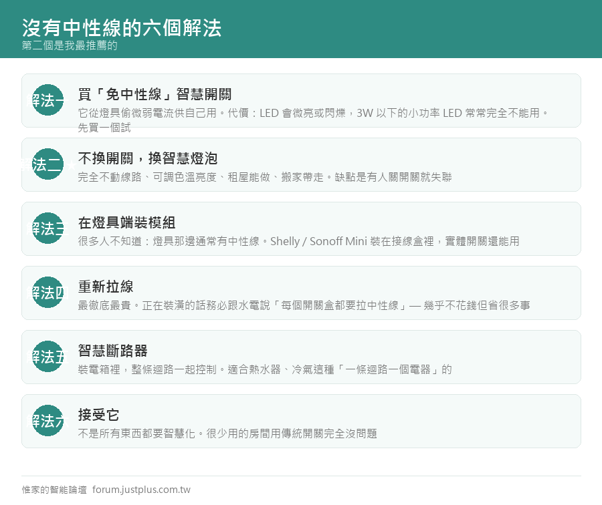Viewport: 602px width, 505px height.
Task: Click the 解法一 circular badge
Action: (x=47, y=100)
